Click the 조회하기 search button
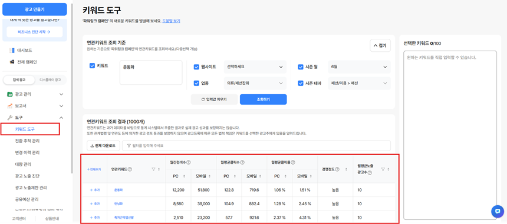The image size is (507, 224). pos(263,99)
